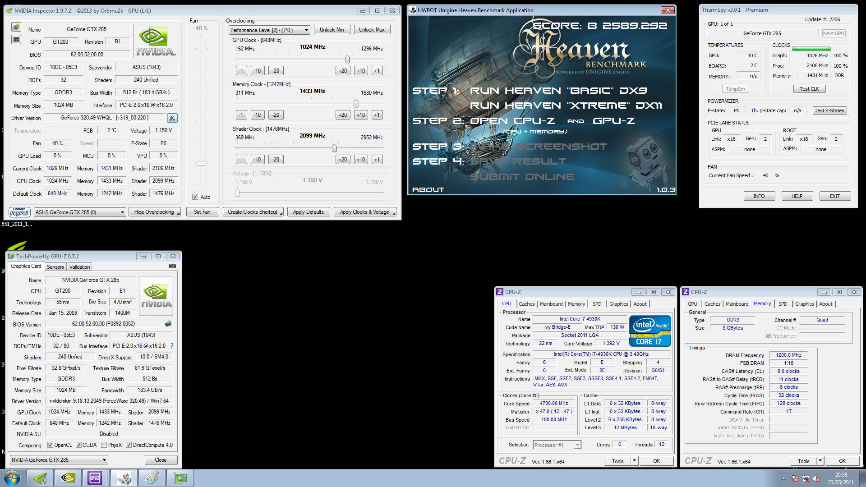Click Apply Clocks & Voltage
866x487 pixels.
[x=365, y=212]
